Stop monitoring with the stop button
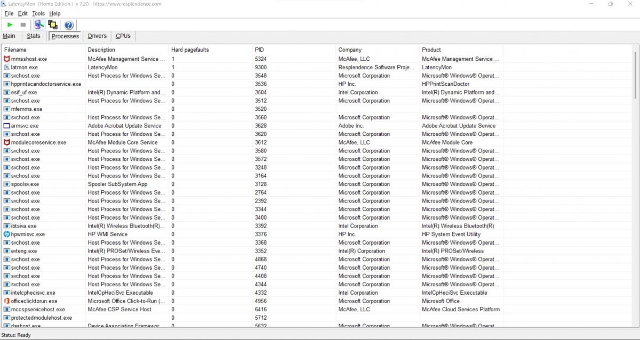The width and height of the screenshot is (640, 340). 23,25
